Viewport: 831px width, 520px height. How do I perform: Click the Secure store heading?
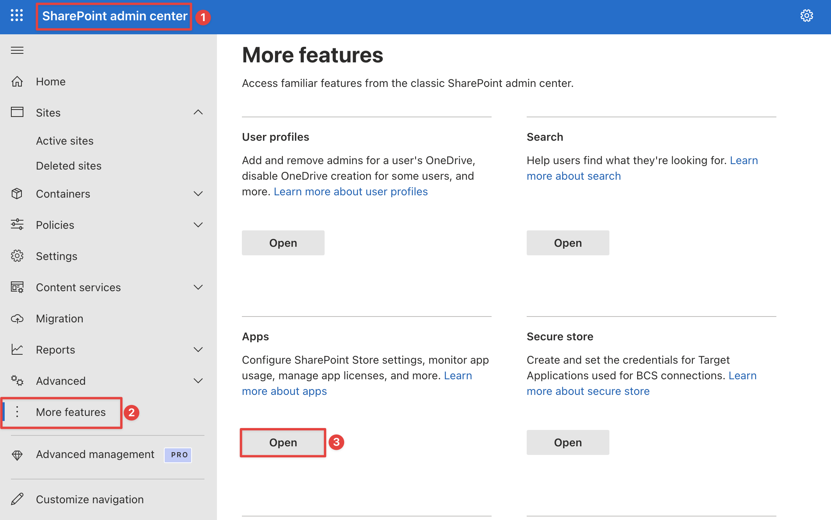click(560, 336)
